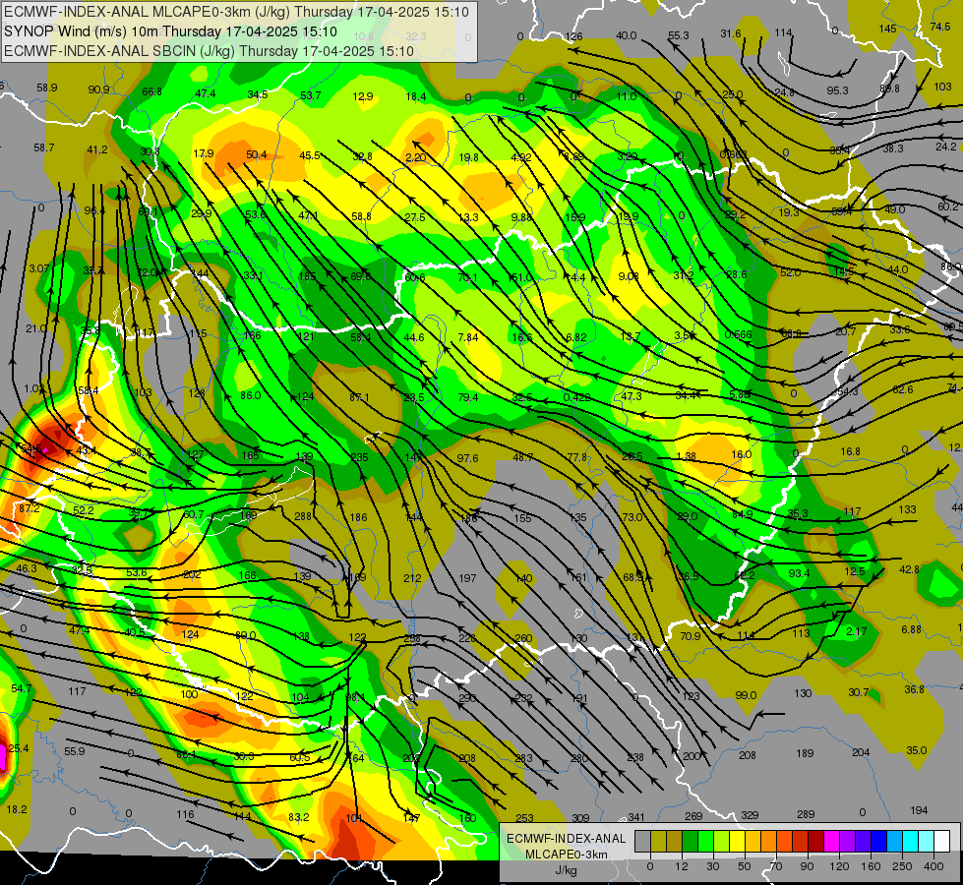Image resolution: width=963 pixels, height=885 pixels.
Task: Click the bright green legend swatch
Action: point(705,841)
